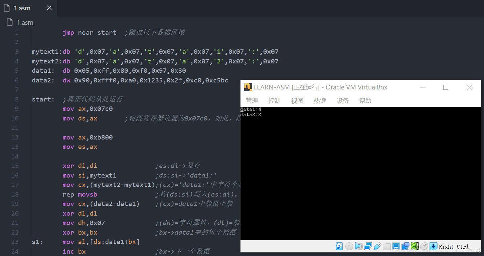Viewport: 484px width, 256px height.
Task: Click the 'jmp near start' code on line 1
Action: point(90,33)
